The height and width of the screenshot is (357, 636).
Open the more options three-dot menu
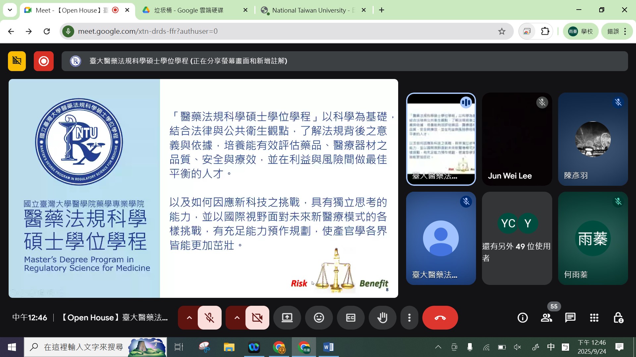409,318
